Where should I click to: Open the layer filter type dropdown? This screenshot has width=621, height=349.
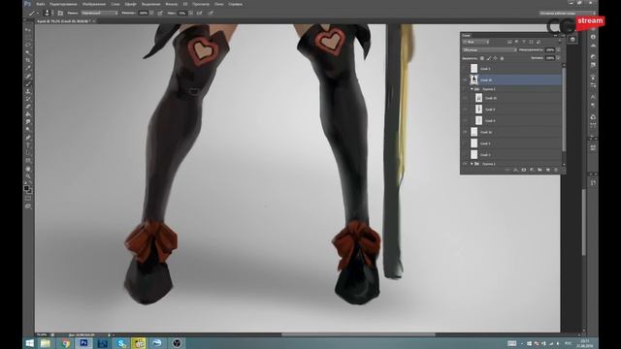point(476,42)
